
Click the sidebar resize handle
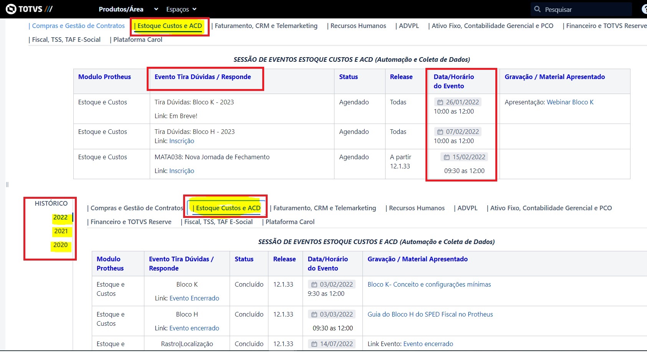point(7,185)
